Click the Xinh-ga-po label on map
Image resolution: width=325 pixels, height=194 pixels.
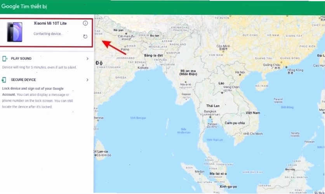pos(228,187)
